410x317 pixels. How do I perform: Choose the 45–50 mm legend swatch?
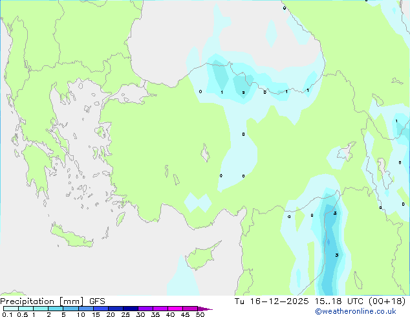coord(190,309)
